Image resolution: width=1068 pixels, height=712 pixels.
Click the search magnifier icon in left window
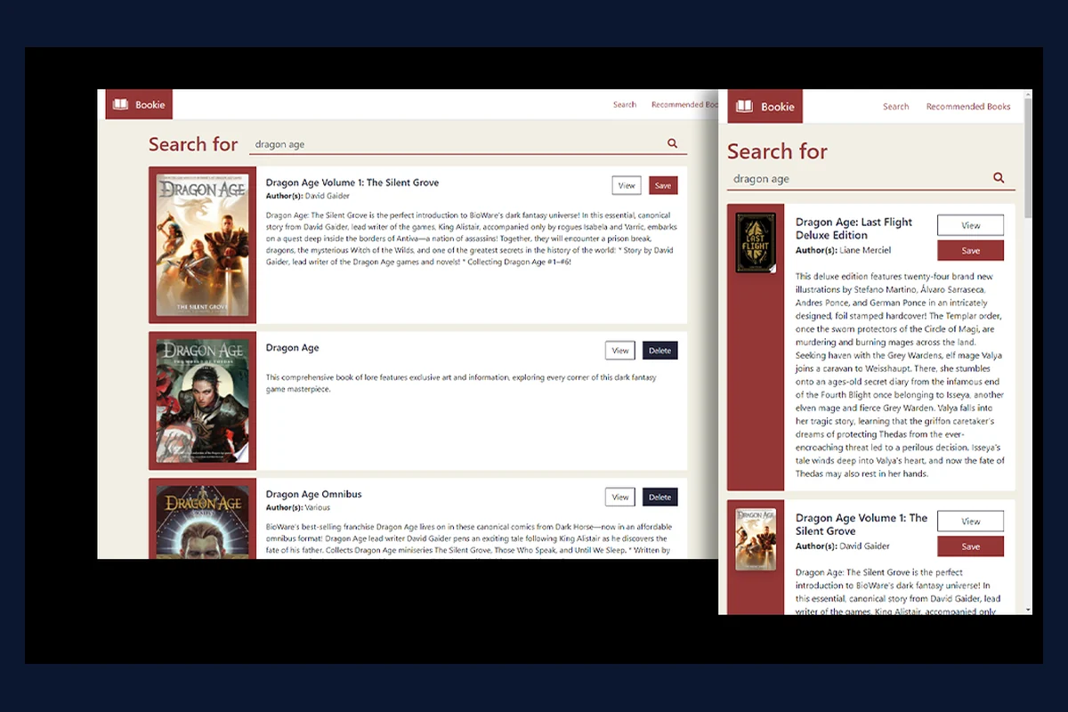(x=672, y=143)
